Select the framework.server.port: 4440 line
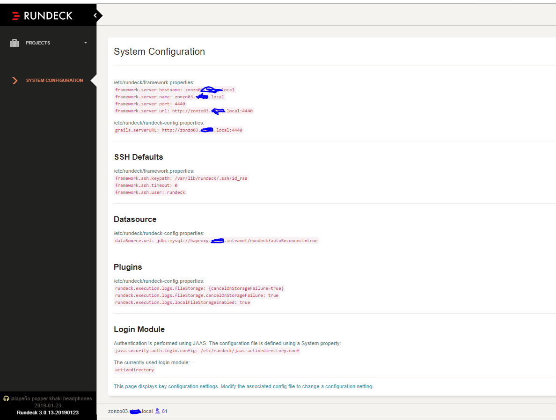Viewport: 556px width, 420px height. [x=150, y=104]
